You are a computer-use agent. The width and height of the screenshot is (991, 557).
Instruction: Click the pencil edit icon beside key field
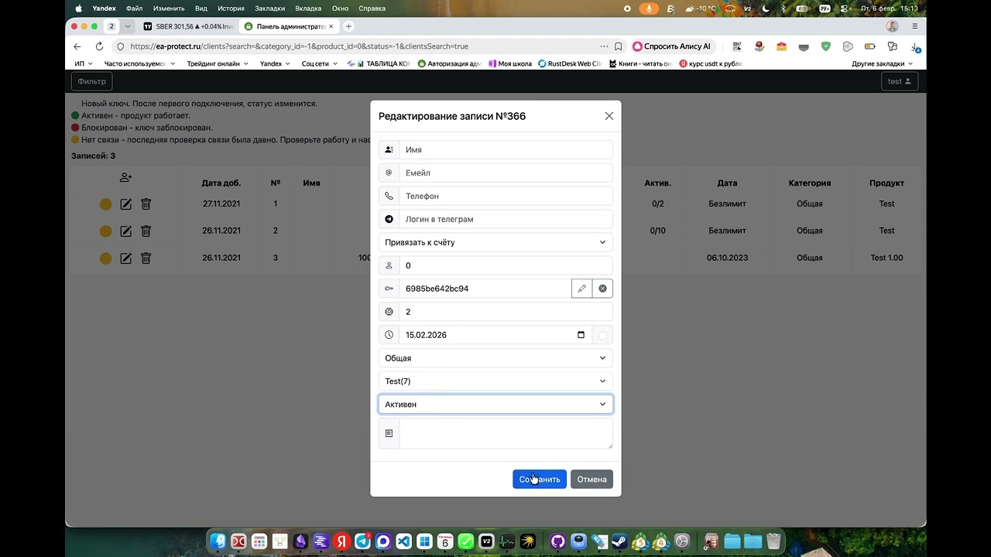coord(581,289)
